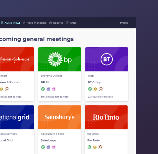The height and width of the screenshot is (154, 158).
Task: Click the pink paw icon on BP Plc card
Action: point(54,89)
